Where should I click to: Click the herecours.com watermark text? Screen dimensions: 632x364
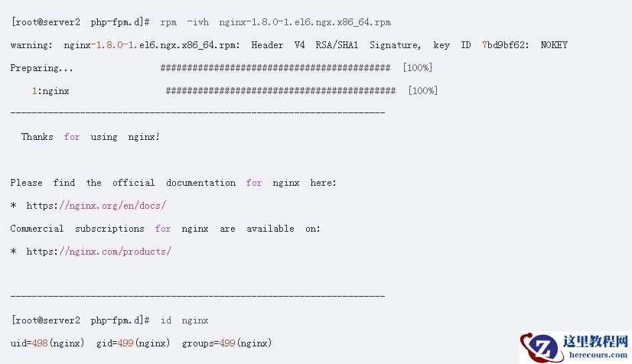(595, 354)
